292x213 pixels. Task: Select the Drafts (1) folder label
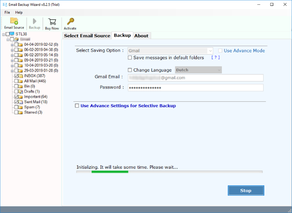pyautogui.click(x=32, y=91)
